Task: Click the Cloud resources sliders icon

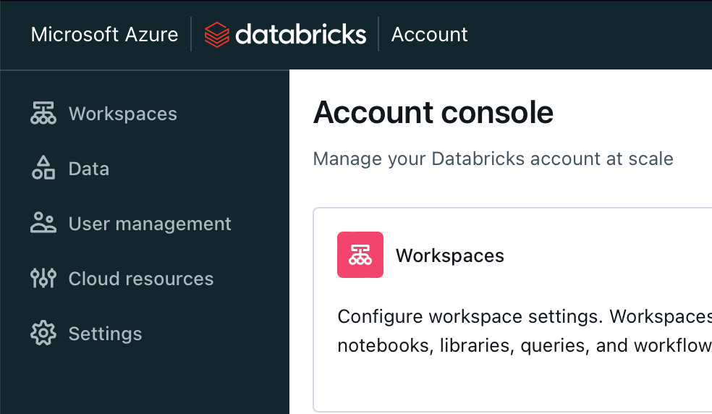Action: (43, 279)
